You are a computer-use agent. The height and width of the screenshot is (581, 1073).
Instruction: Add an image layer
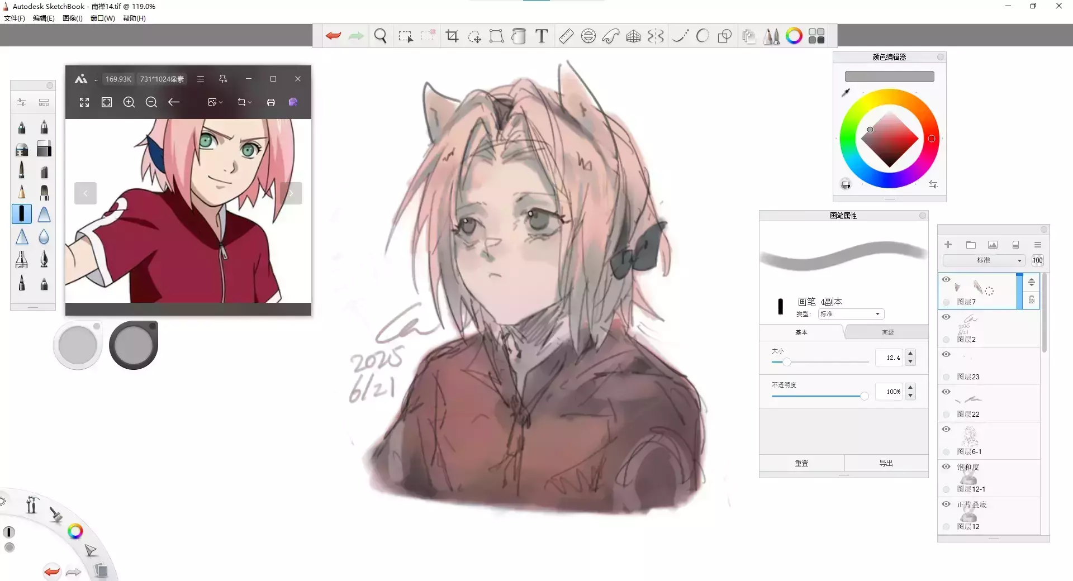[993, 245]
